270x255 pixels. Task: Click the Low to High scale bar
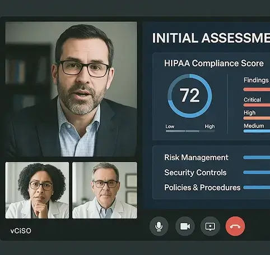190,131
